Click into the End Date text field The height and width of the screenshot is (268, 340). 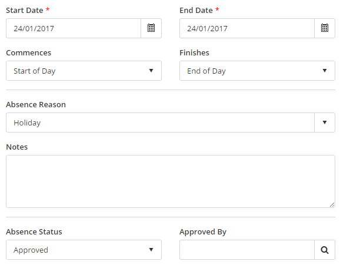click(x=247, y=28)
